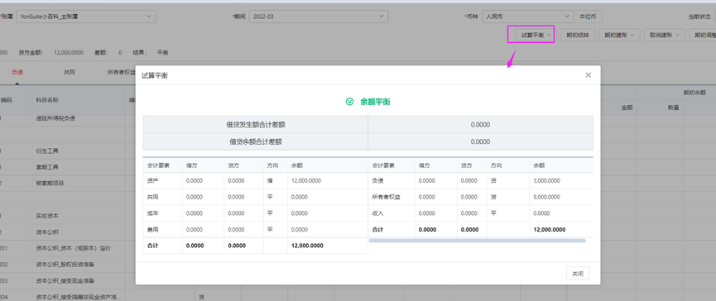This screenshot has width=716, height=301.
Task: Click the 3,000.0000 balance in the 负债 row
Action: [546, 180]
